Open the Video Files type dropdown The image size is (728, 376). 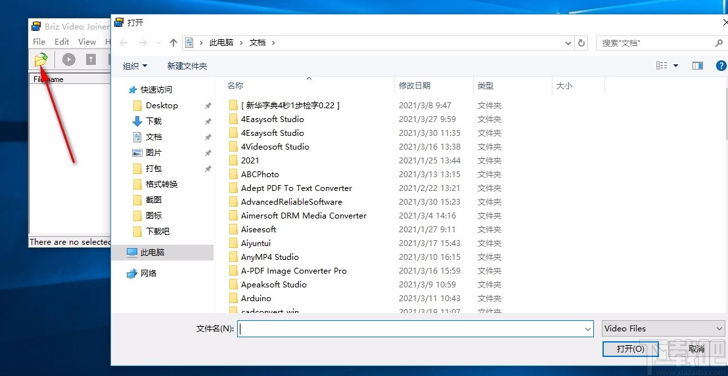[x=663, y=329]
